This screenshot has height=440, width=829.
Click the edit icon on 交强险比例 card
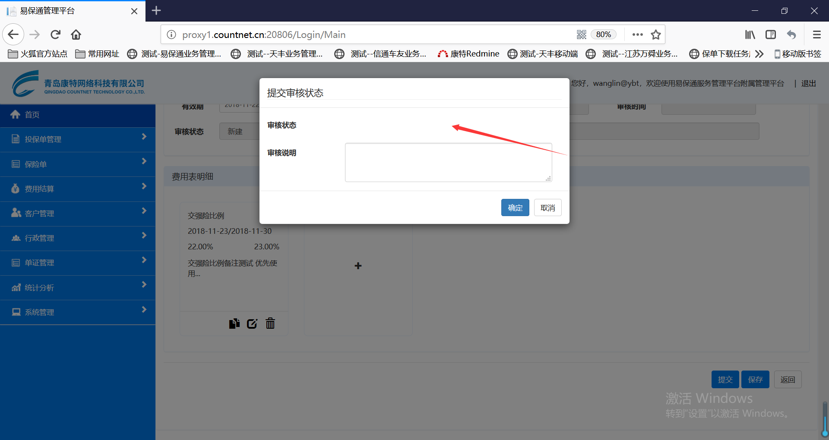252,324
